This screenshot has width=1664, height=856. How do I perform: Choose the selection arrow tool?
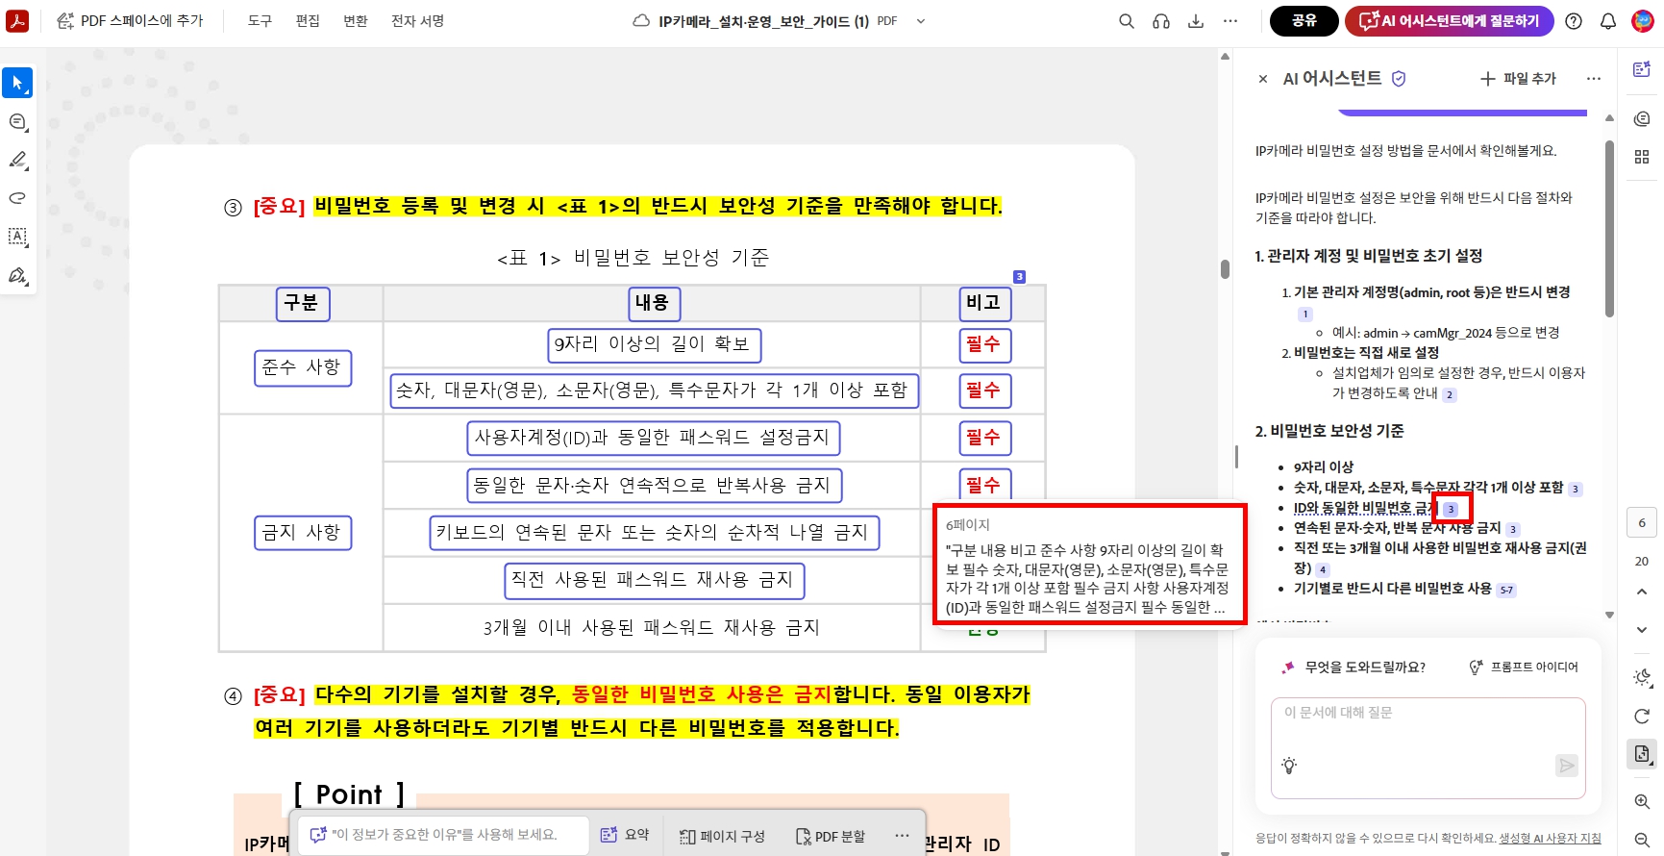coord(17,83)
